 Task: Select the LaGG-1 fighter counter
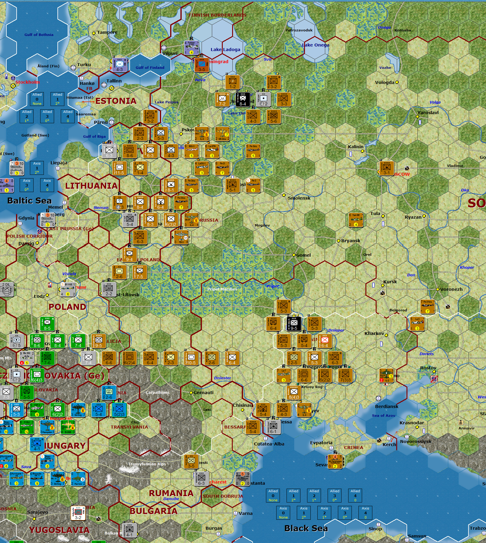202,168
